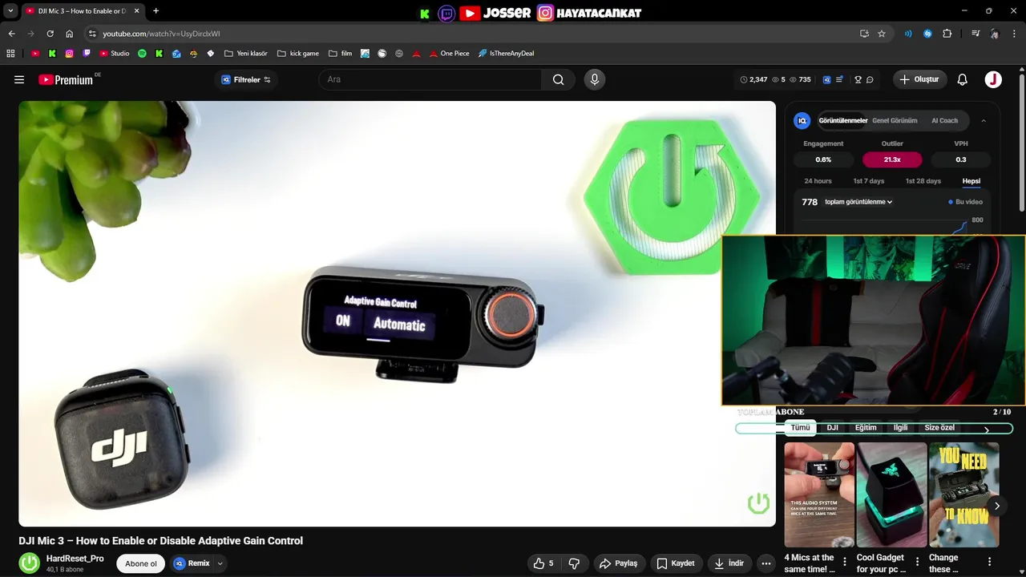Collapse the vidIQ panel chevron

click(x=984, y=121)
